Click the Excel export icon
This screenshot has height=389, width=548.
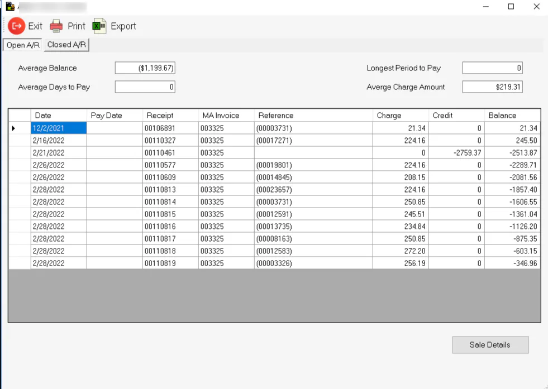click(99, 26)
